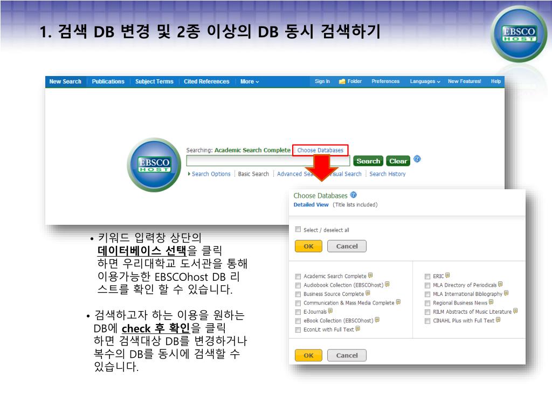Check ERIC database
Image resolution: width=552 pixels, height=414 pixels.
[x=427, y=277]
